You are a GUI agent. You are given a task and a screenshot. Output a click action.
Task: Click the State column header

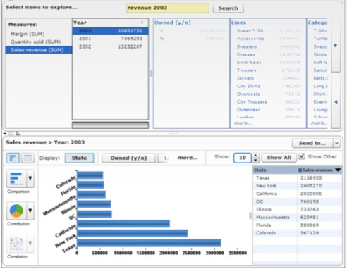(x=275, y=170)
